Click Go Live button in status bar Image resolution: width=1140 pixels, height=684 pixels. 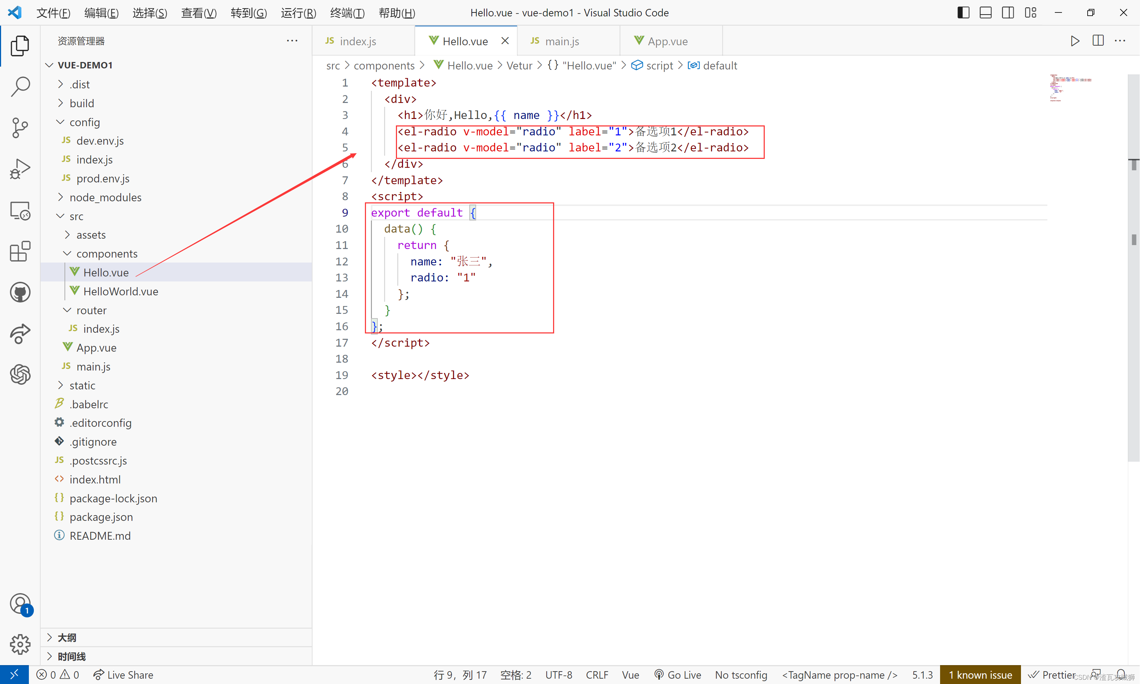(678, 674)
